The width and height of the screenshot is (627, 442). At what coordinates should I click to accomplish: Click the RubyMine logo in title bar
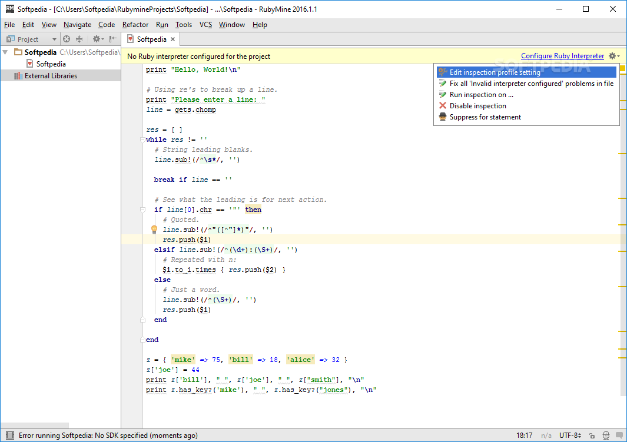[9, 9]
